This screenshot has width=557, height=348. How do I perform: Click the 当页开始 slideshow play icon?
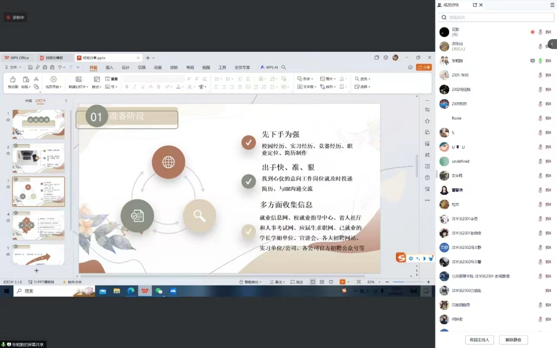(x=53, y=79)
